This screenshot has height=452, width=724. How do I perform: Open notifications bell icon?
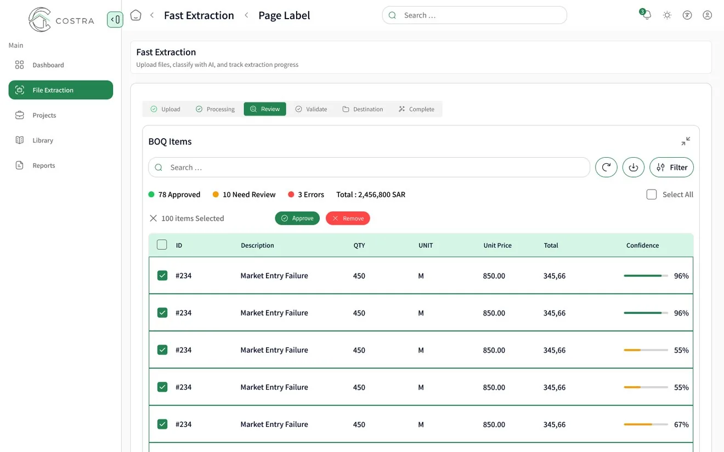[x=646, y=15]
